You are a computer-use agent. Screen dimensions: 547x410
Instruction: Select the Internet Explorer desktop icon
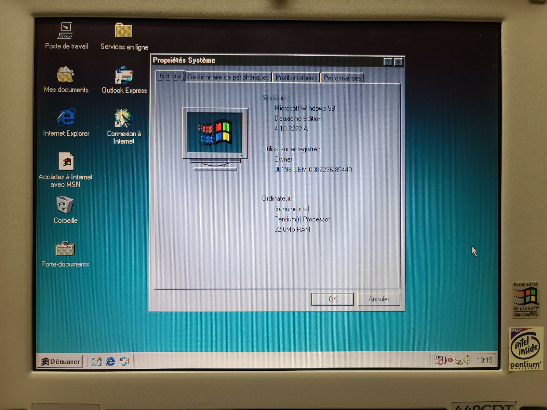66,123
